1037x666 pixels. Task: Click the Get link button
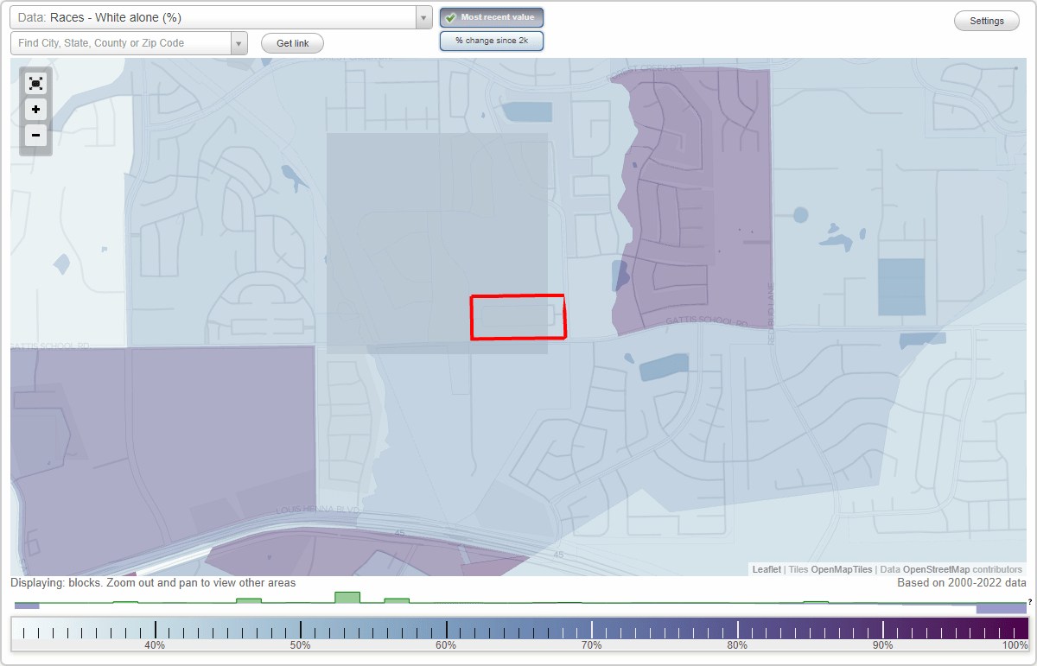[292, 43]
